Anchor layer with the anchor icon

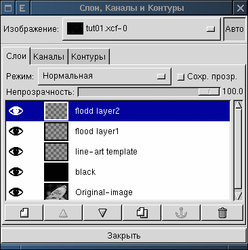click(181, 213)
